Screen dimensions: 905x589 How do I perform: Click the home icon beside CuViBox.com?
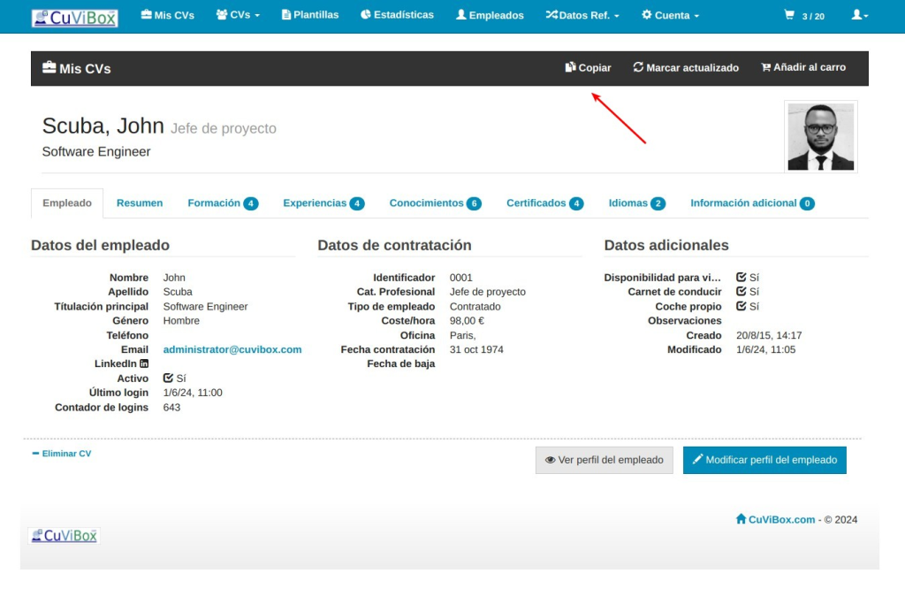click(x=741, y=519)
